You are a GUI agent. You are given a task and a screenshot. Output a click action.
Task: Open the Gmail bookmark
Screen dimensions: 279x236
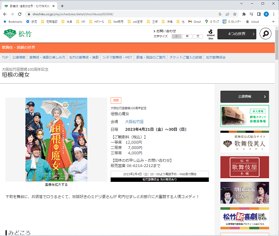(x=195, y=22)
